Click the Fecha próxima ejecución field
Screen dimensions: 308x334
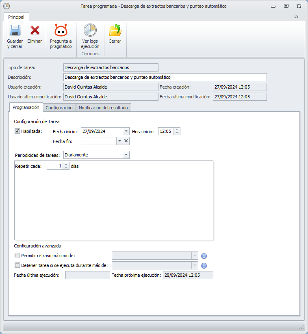pos(188,275)
